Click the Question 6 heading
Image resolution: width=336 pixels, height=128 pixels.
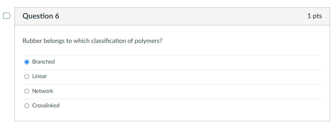pos(41,16)
